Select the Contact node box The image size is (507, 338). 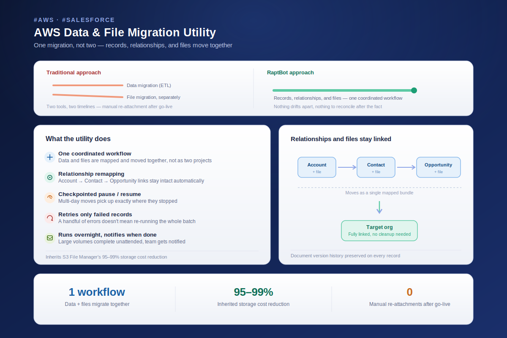click(x=376, y=167)
